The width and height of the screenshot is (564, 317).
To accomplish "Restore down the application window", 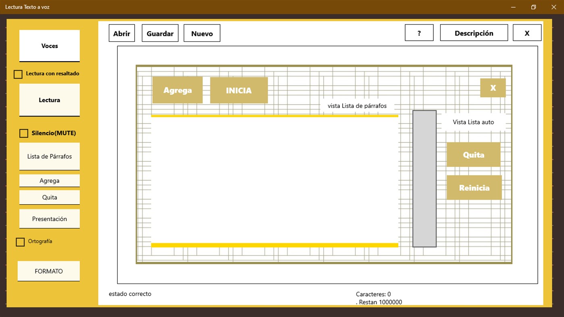I will click(x=533, y=7).
